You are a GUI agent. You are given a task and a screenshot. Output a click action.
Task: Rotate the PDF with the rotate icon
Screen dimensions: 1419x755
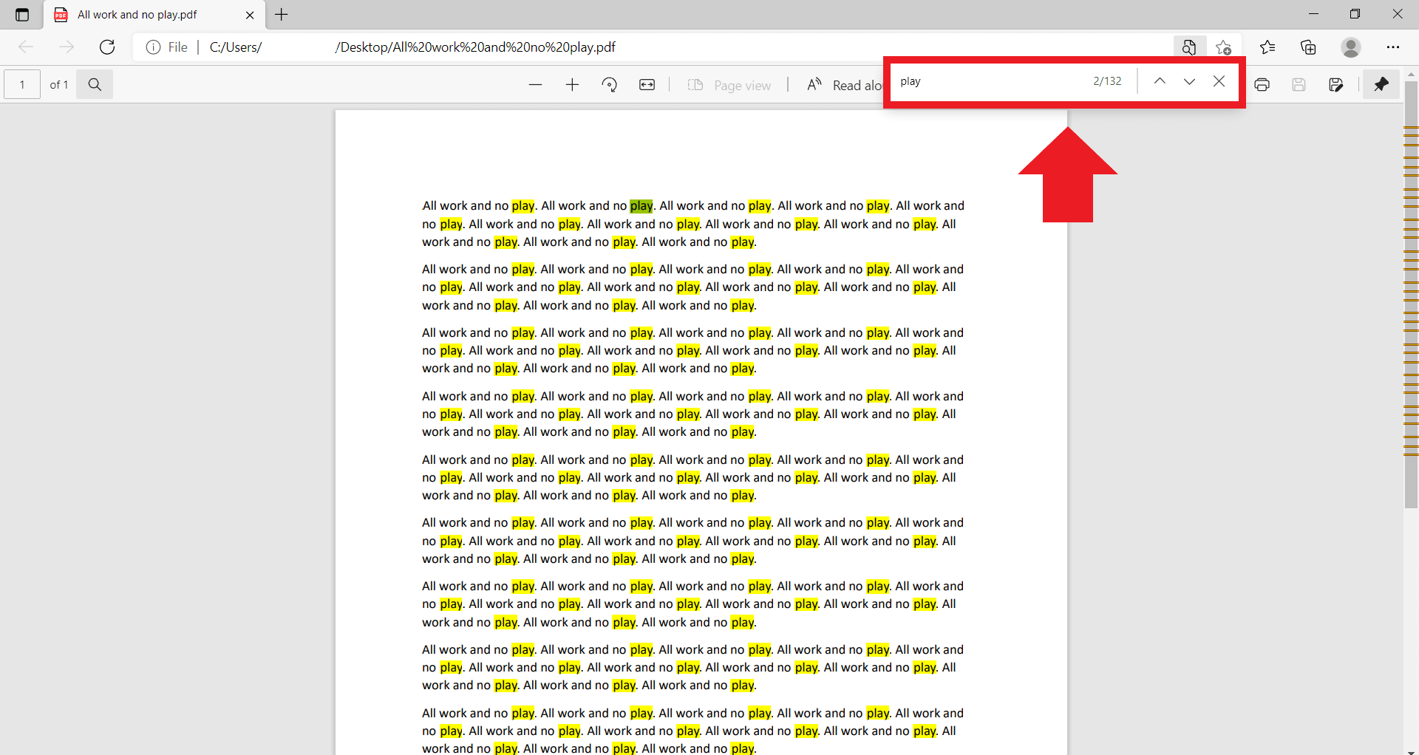610,85
